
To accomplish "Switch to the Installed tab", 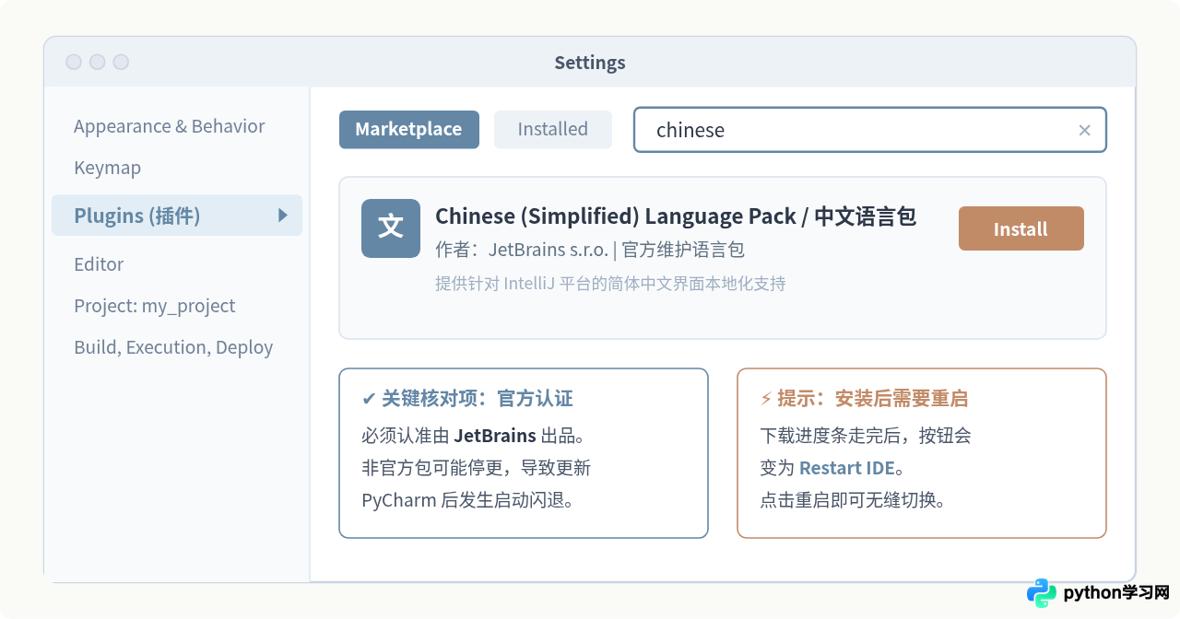I will [553, 130].
